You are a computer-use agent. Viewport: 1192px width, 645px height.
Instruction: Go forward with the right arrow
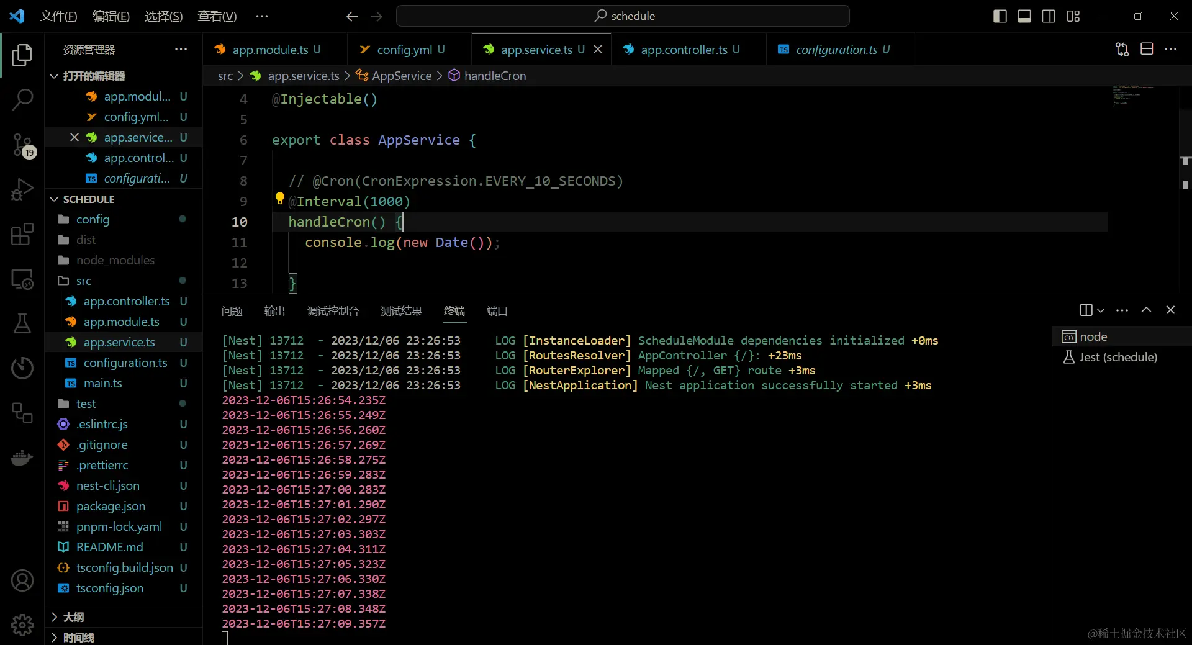coord(377,16)
